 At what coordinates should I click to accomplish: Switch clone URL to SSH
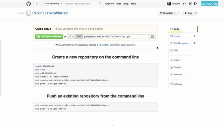click(x=79, y=36)
